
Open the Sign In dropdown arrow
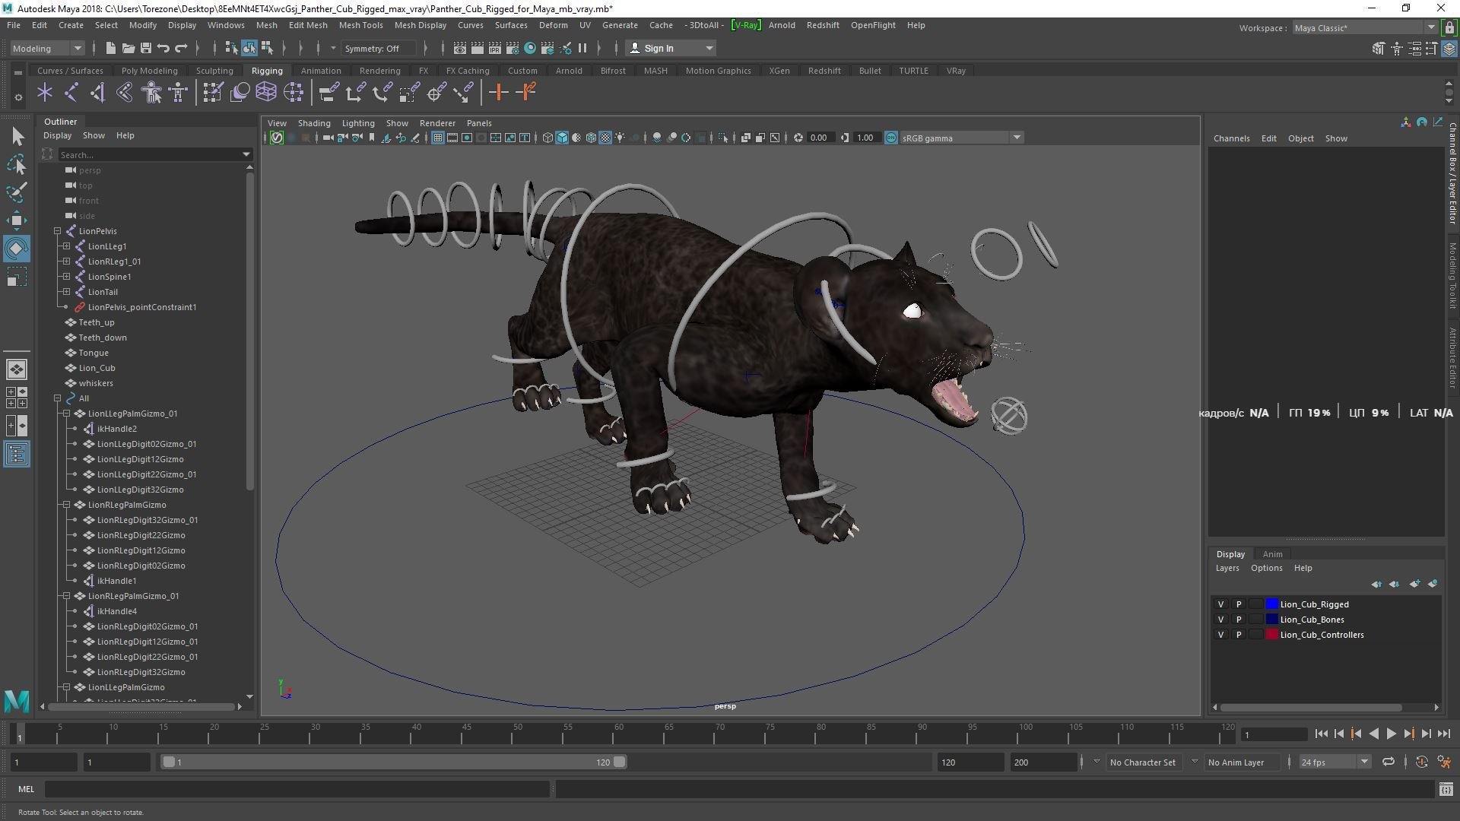coord(709,48)
